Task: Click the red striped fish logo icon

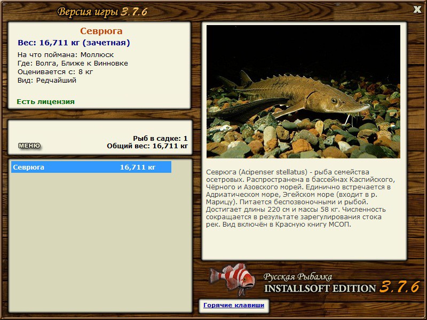Action: click(x=232, y=279)
